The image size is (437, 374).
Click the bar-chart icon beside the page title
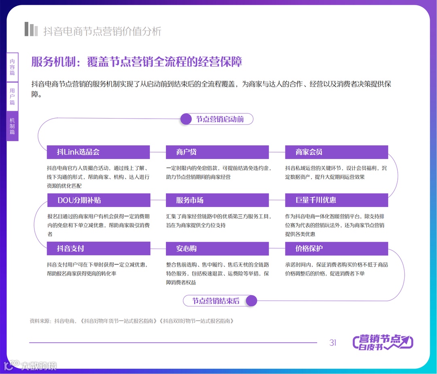tap(31, 29)
